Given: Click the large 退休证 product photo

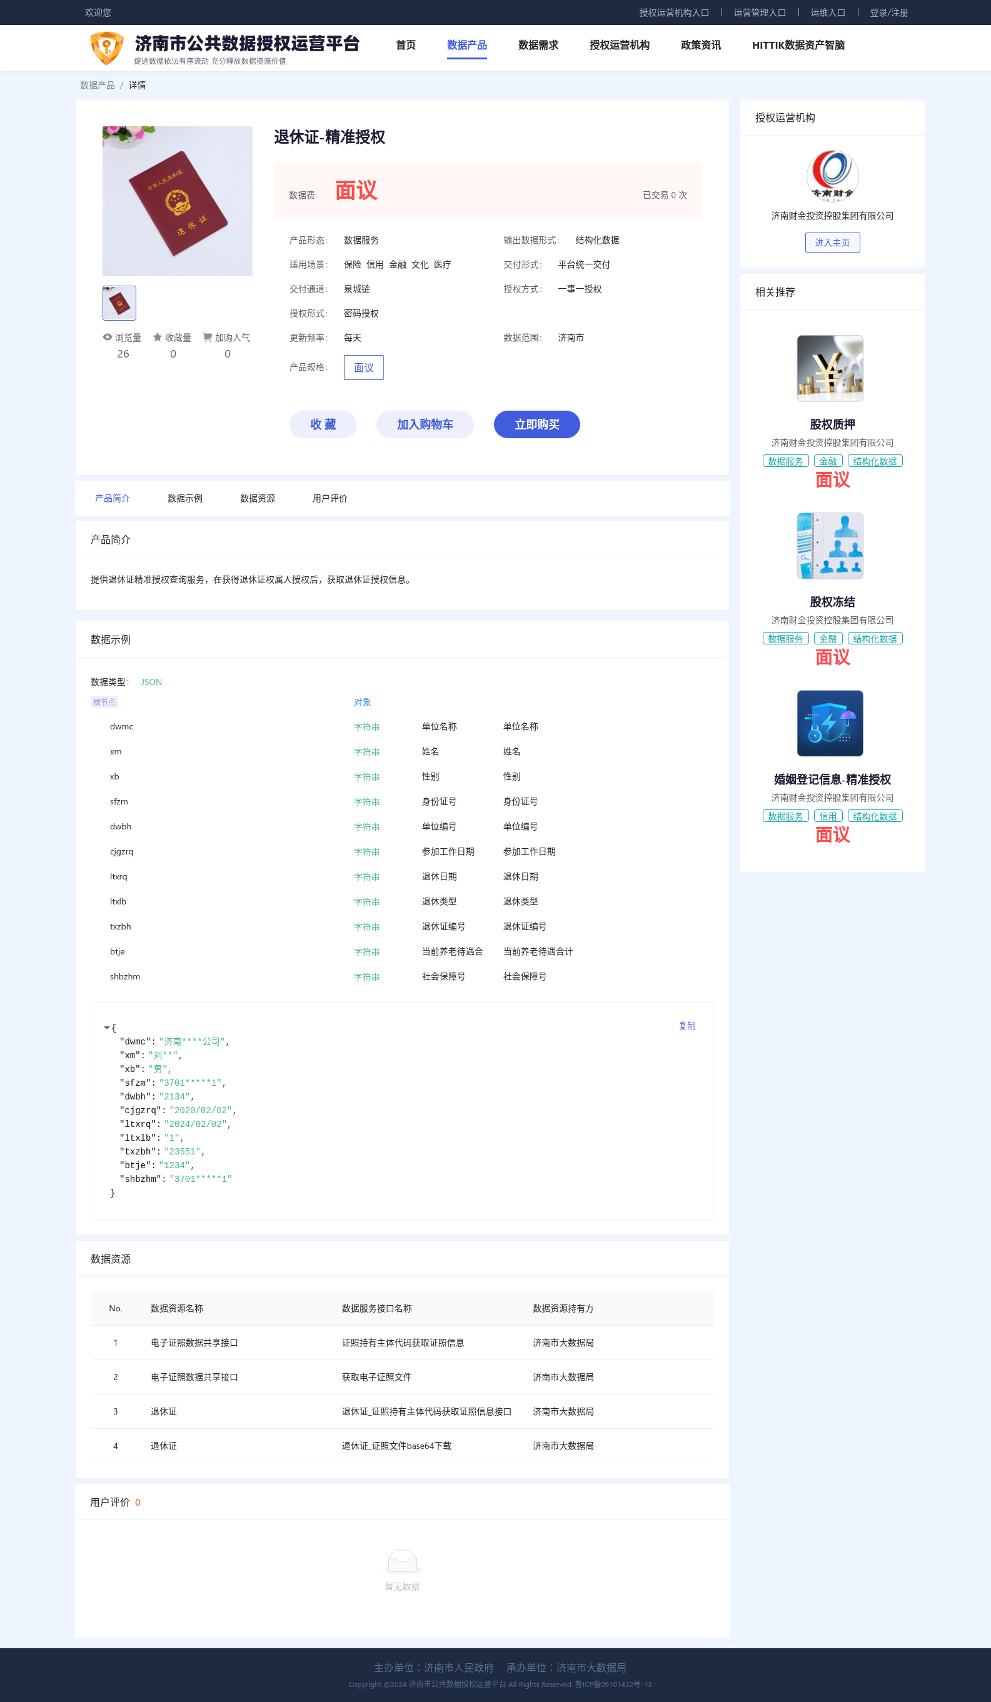Looking at the screenshot, I should tap(178, 201).
